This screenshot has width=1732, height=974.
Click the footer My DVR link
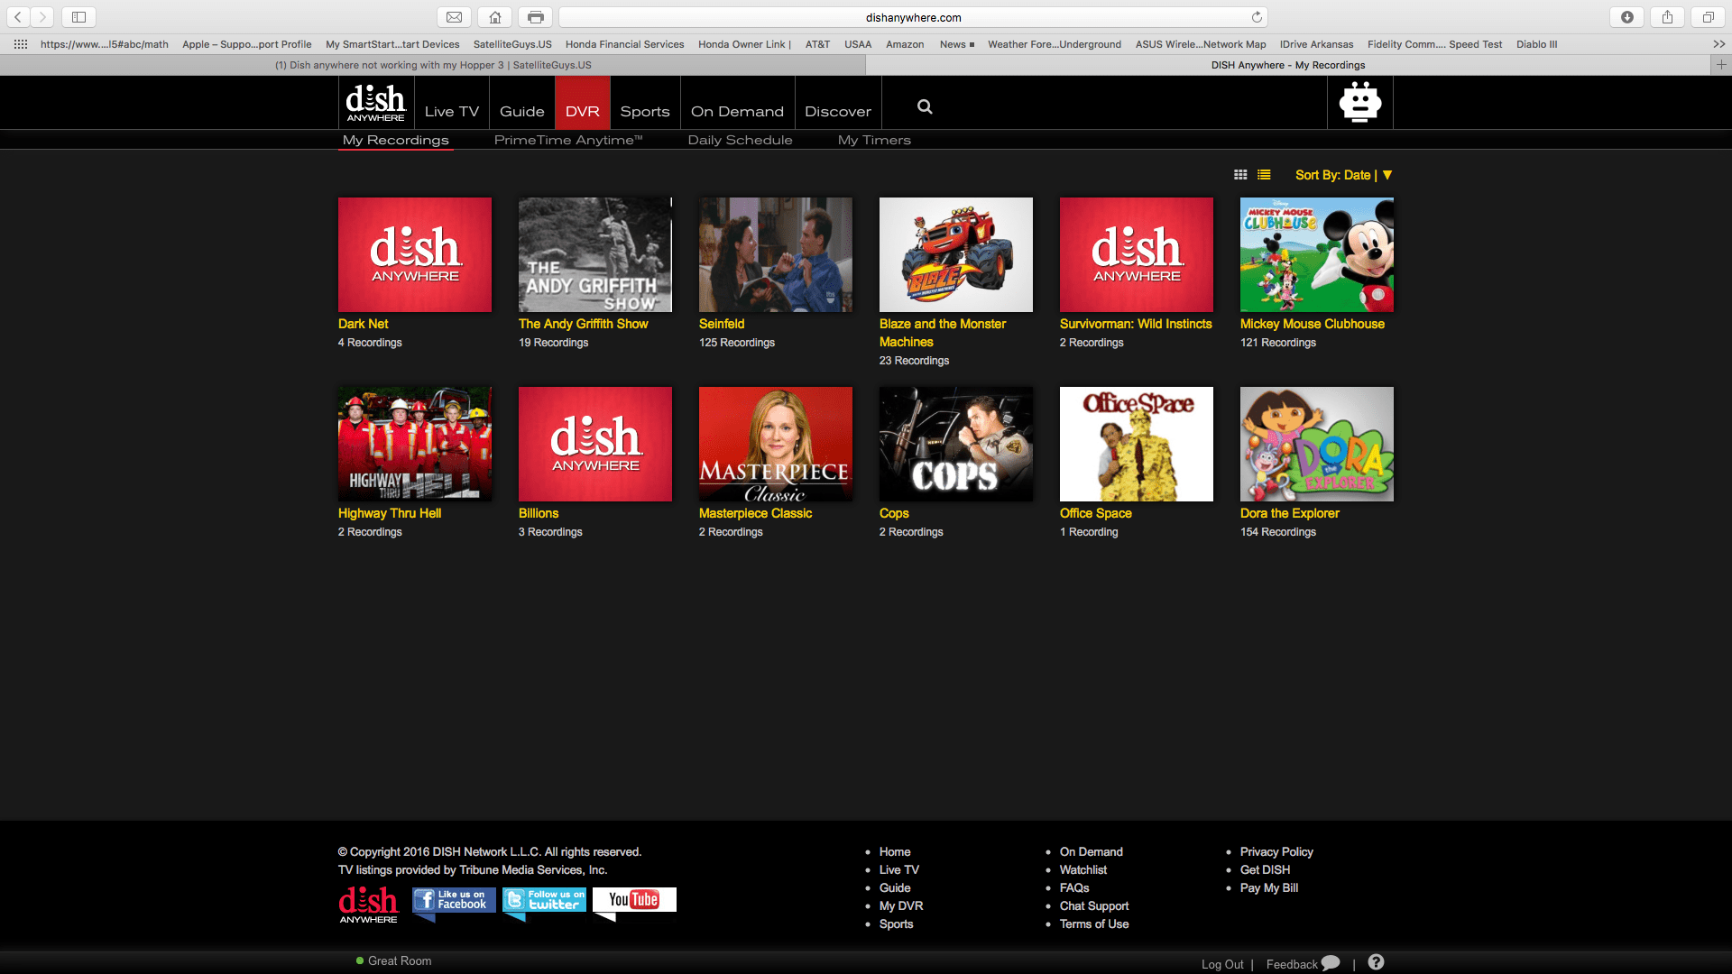click(x=901, y=905)
